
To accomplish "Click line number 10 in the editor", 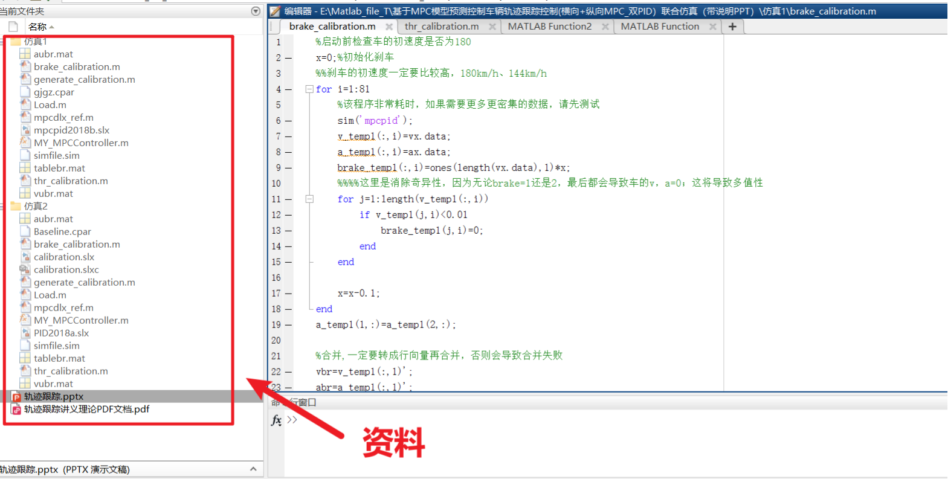I will (x=276, y=184).
